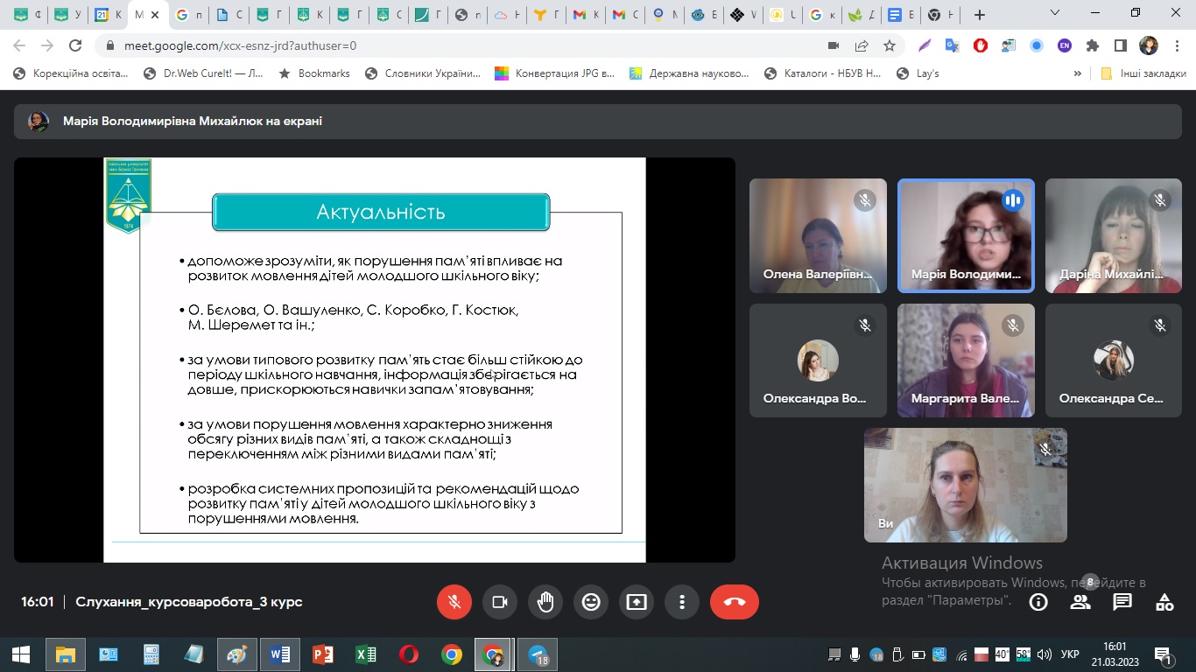Select Маргарита's video tile
Viewport: 1196px width, 672px height.
(966, 360)
